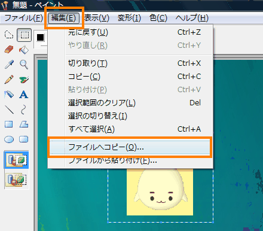
Task: Choose ファイルへコピー(O)... menu entry
Action: [x=130, y=147]
